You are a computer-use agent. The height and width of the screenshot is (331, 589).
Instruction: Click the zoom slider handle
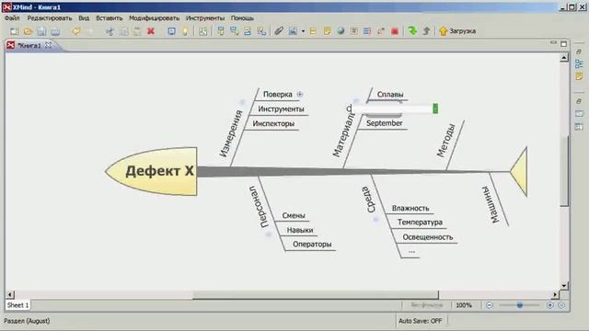(x=520, y=305)
